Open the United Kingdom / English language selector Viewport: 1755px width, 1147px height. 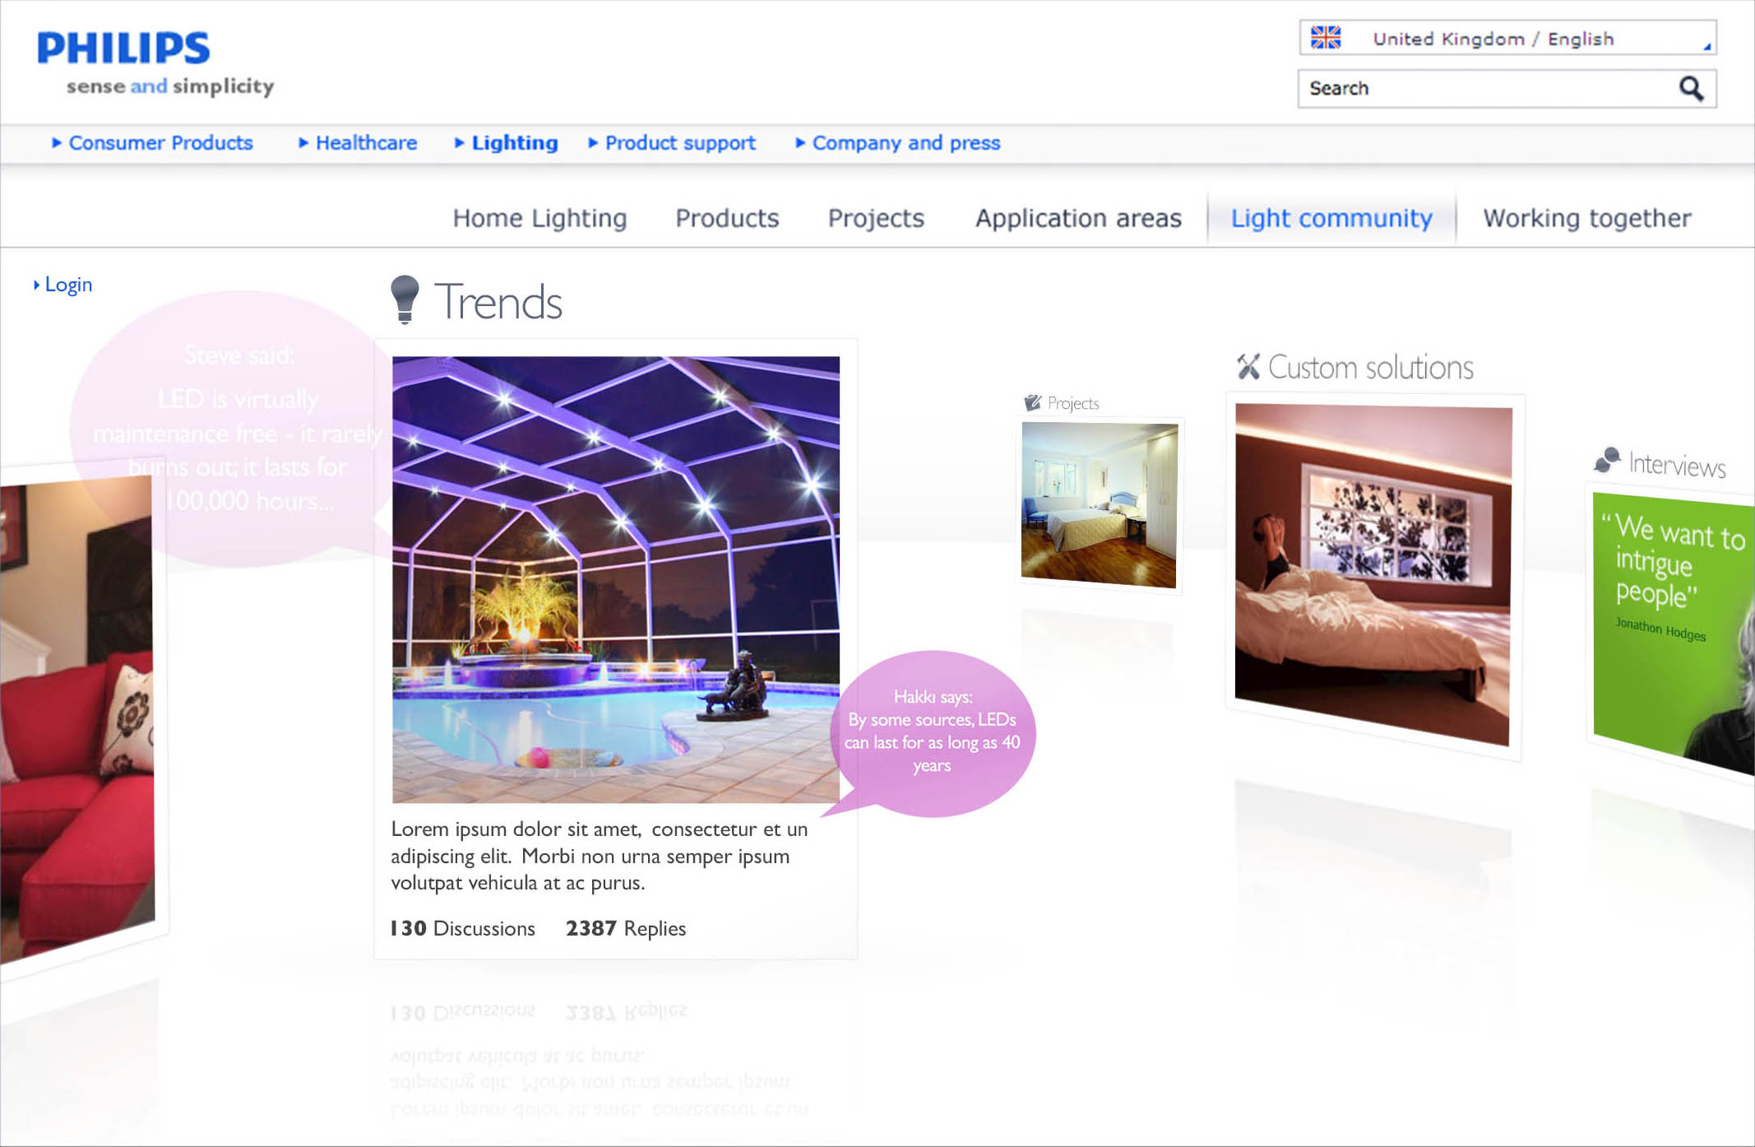tap(1507, 39)
